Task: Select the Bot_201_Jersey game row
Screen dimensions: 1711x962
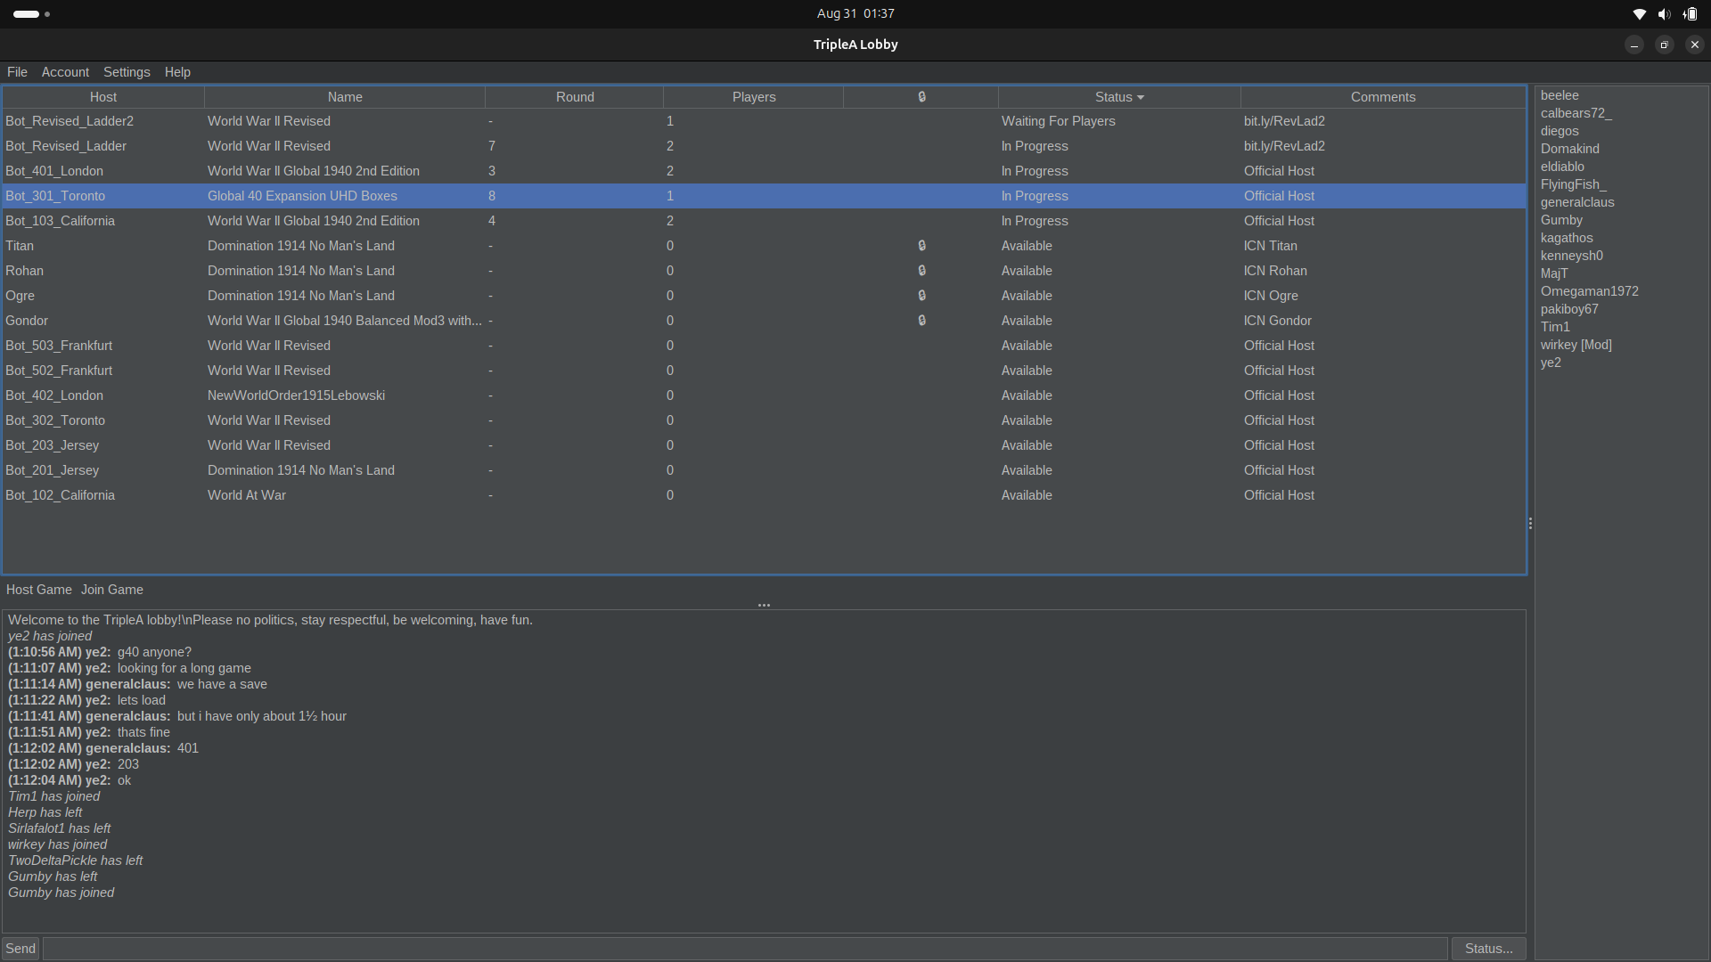Action: click(x=764, y=470)
